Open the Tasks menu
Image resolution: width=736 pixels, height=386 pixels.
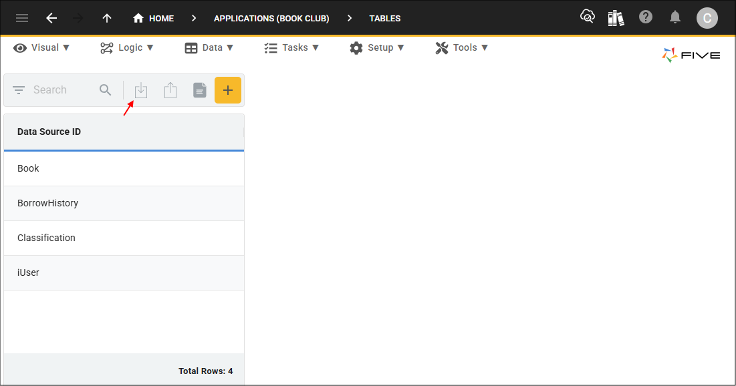point(291,48)
